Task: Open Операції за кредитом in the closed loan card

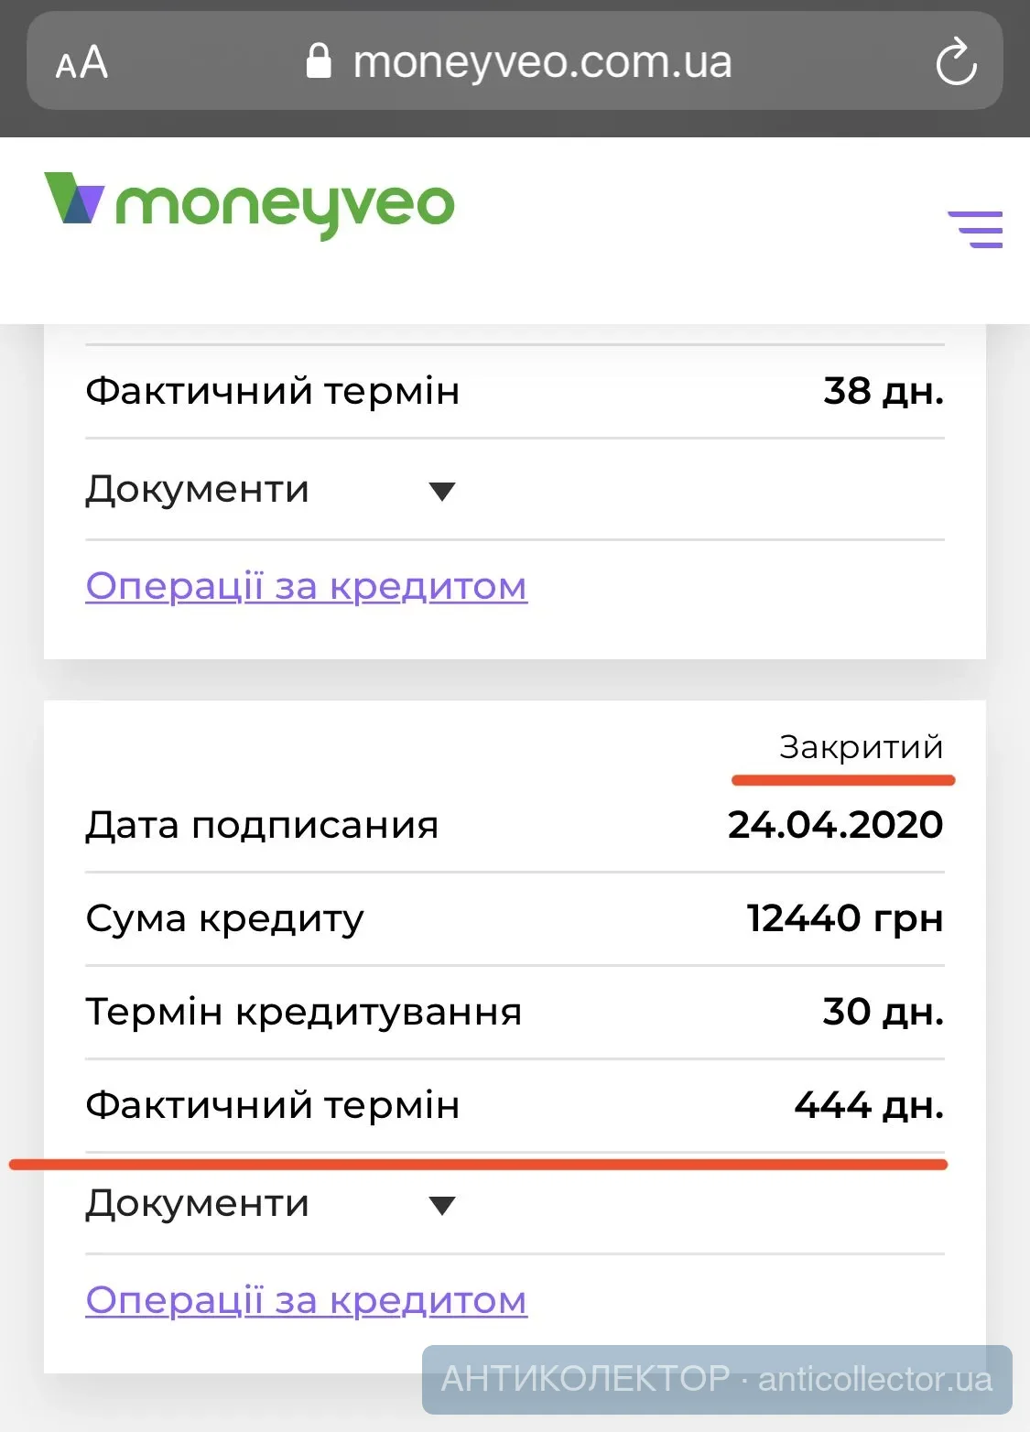Action: coord(307,1300)
